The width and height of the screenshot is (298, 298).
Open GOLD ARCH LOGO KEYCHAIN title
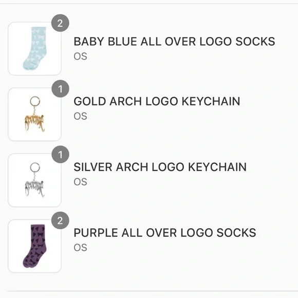point(157,101)
